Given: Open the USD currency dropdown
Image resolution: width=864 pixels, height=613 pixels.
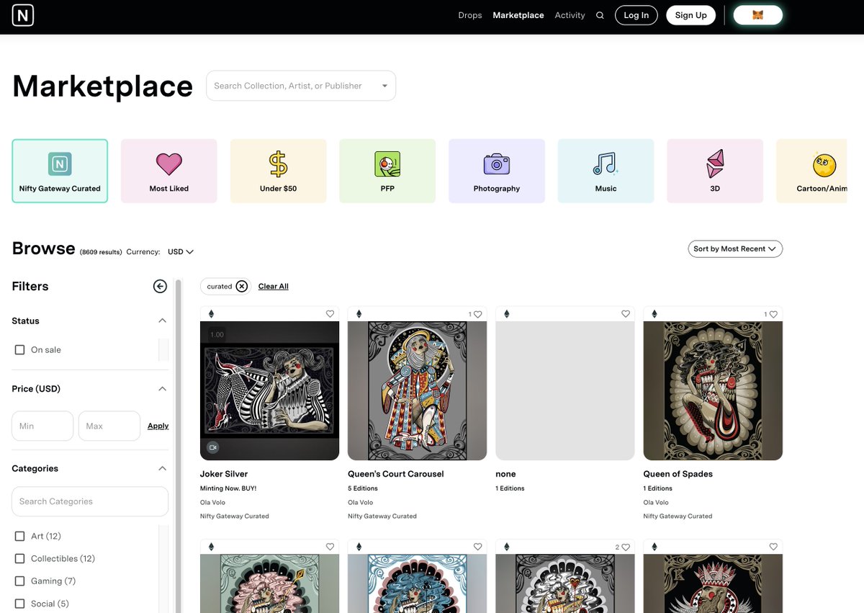Looking at the screenshot, I should (x=181, y=252).
